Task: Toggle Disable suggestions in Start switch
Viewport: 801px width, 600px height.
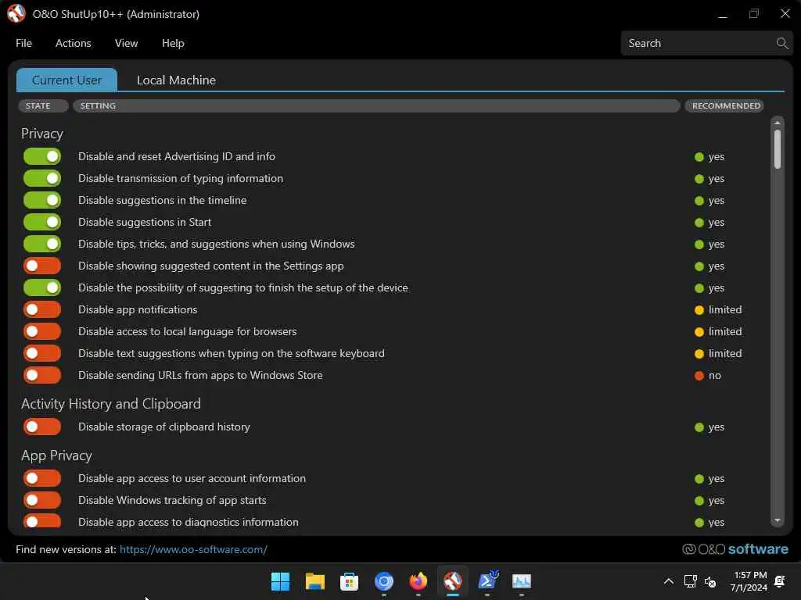Action: coord(42,223)
